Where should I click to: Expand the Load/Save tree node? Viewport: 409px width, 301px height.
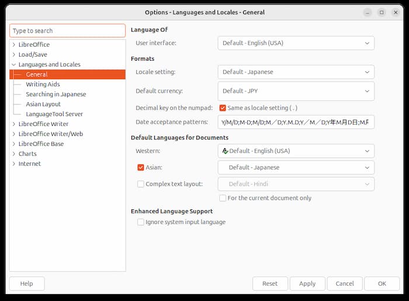click(x=14, y=54)
